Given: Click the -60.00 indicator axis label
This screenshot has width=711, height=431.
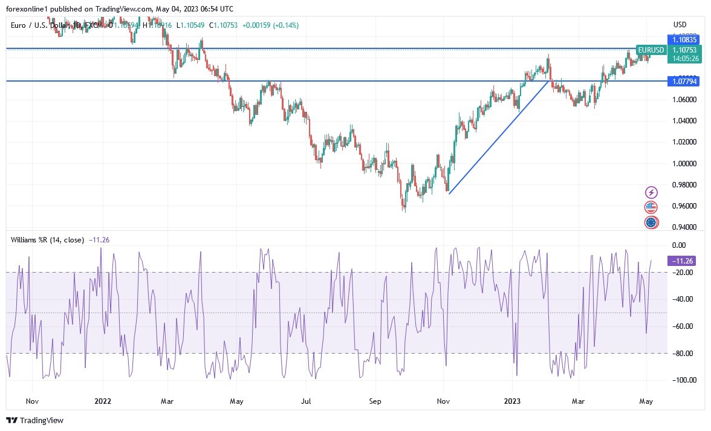Looking at the screenshot, I should (683, 326).
